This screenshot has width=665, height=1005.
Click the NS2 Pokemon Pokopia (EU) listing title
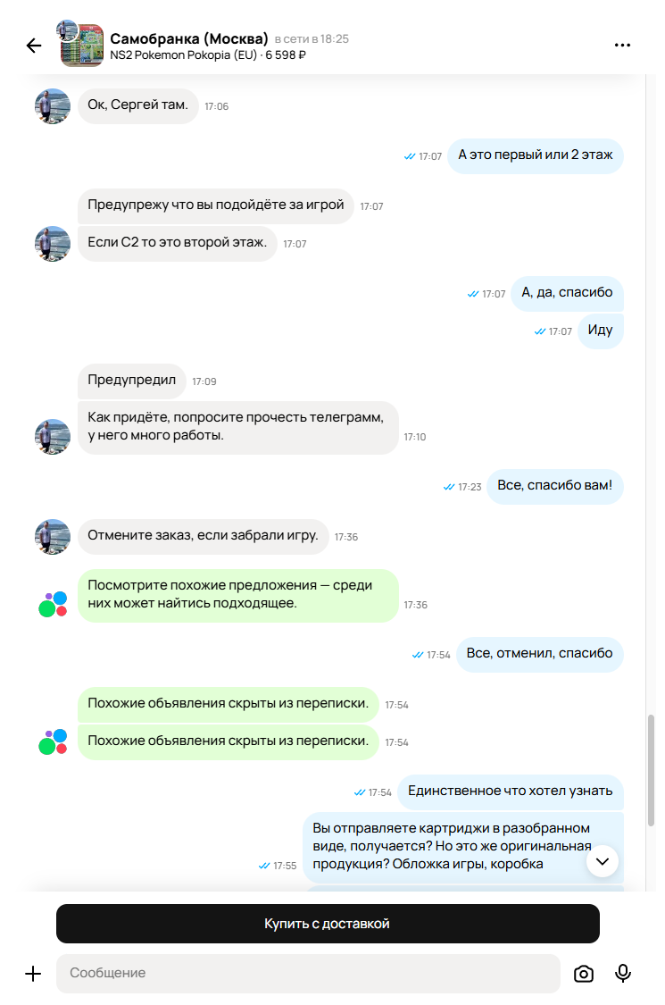pyautogui.click(x=183, y=55)
